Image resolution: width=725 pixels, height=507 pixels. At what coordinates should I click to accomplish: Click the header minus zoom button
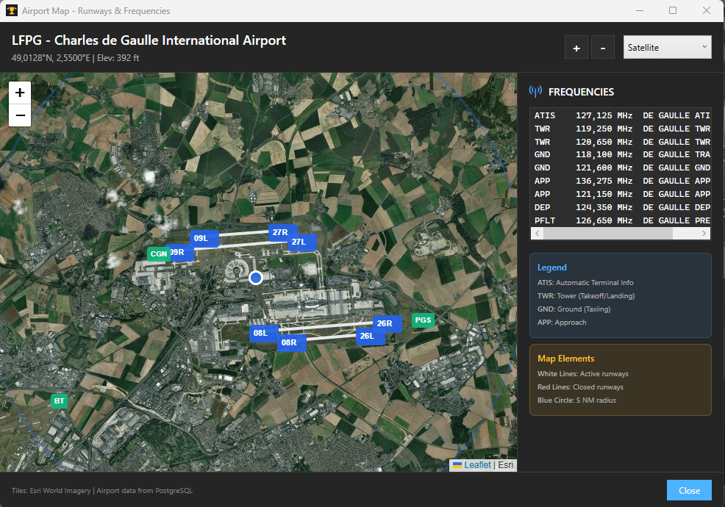coord(603,47)
